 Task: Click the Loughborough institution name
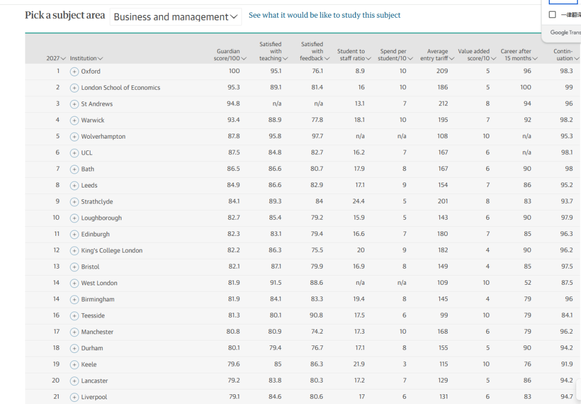point(102,218)
